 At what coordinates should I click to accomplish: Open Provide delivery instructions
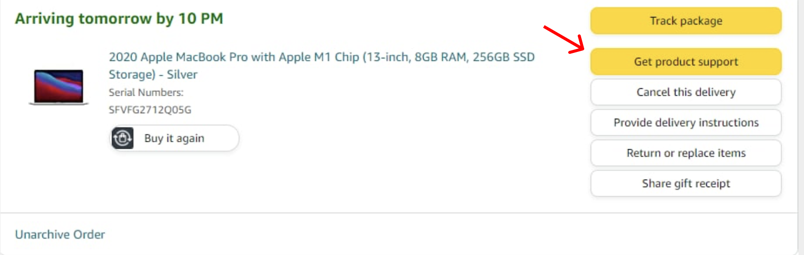click(685, 123)
